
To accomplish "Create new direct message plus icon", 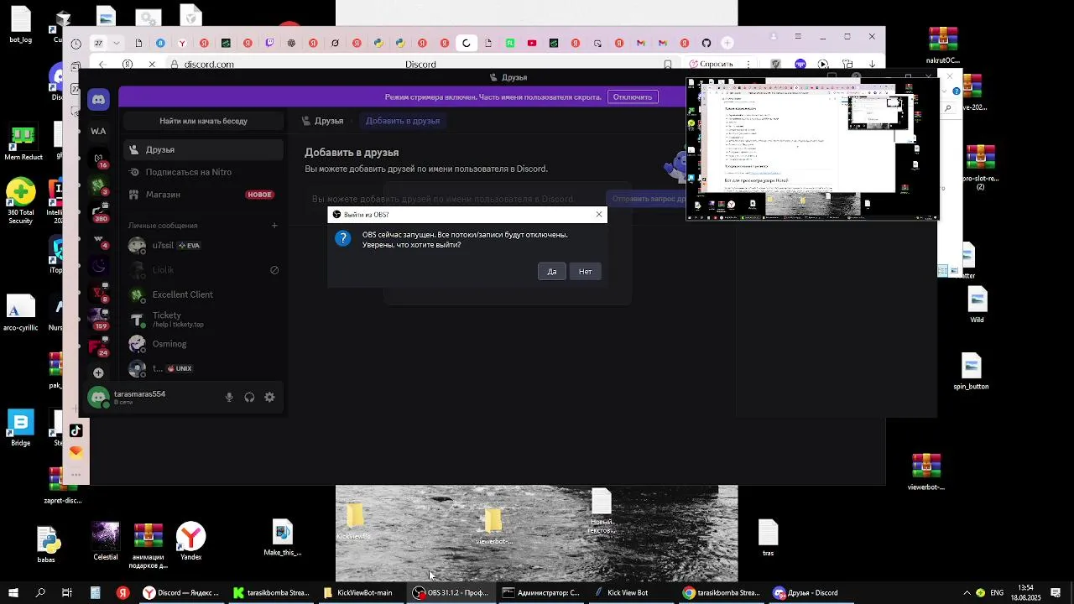I will (274, 225).
